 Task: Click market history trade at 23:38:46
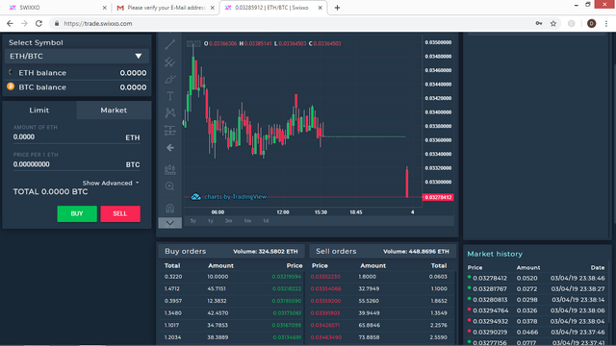[536, 278]
